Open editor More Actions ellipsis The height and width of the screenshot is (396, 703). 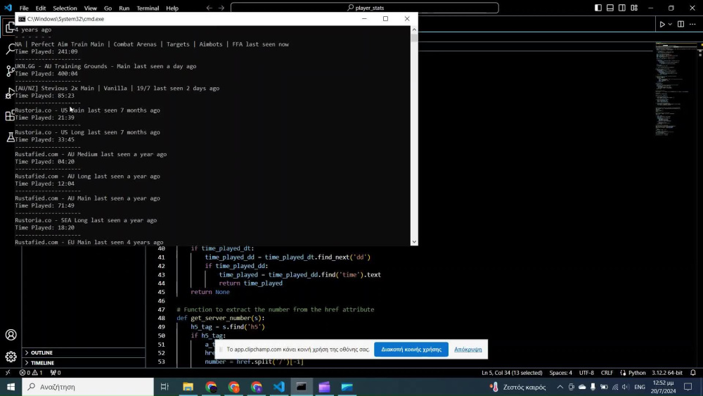pyautogui.click(x=692, y=24)
